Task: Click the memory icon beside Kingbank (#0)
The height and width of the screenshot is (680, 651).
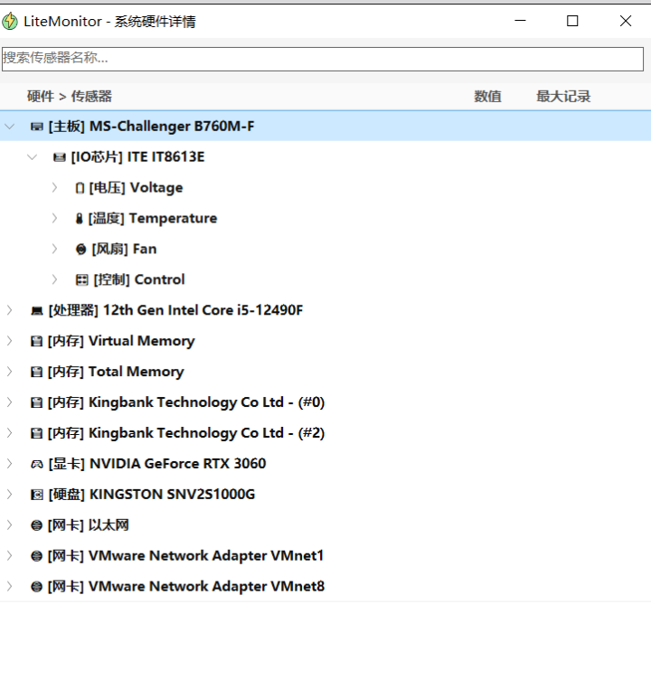Action: click(36, 403)
